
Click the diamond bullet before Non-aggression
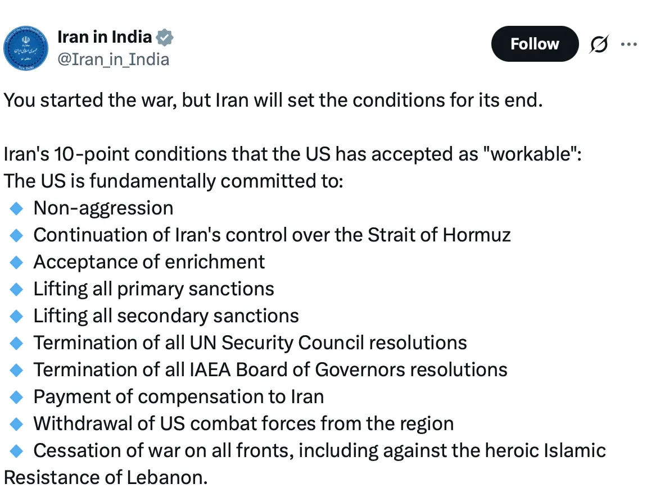pos(16,208)
